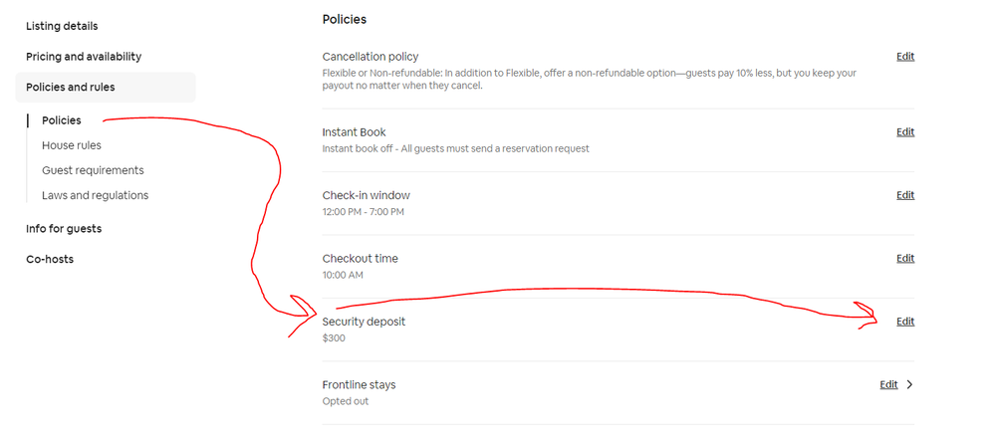Open Pricing and availability section
The width and height of the screenshot is (995, 440).
tap(84, 57)
